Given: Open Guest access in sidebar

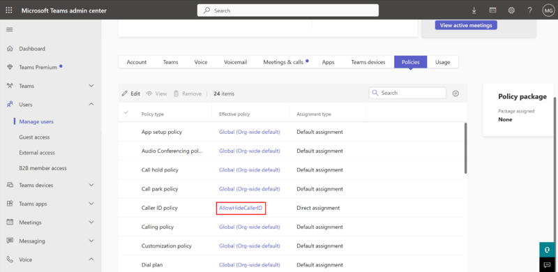Looking at the screenshot, I should coord(34,137).
